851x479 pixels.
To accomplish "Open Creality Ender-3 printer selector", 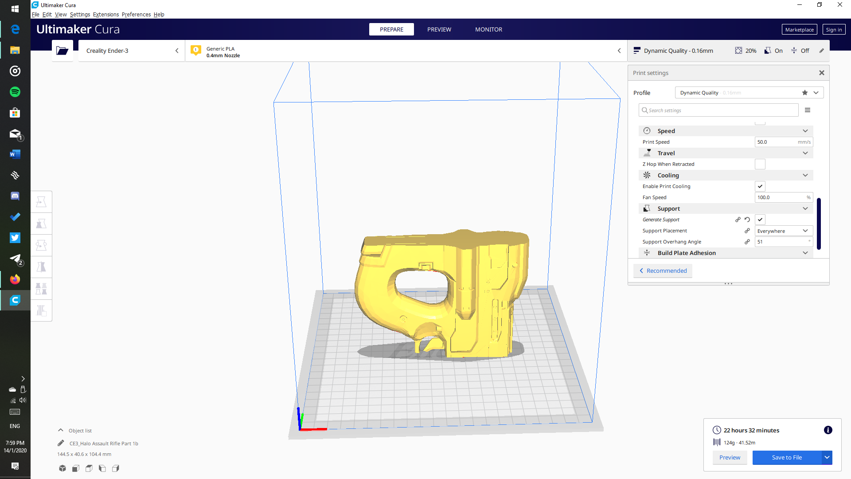I will [132, 51].
